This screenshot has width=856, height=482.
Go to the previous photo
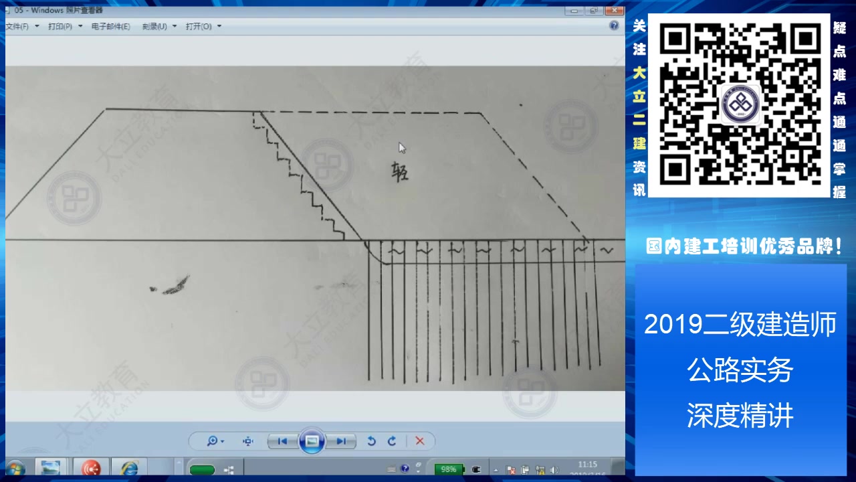[x=282, y=441]
